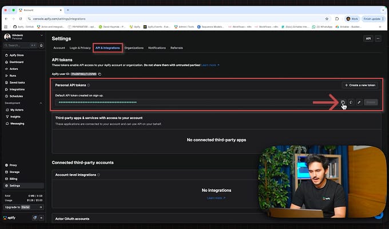The image size is (389, 229).
Task: Switch to the Account tab
Action: pyautogui.click(x=59, y=48)
